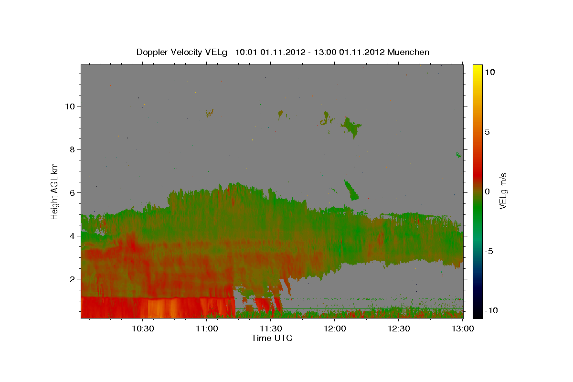Click the "VELg m/s" colorbar label
Viewport: 573px width, 382px height.
(x=503, y=191)
